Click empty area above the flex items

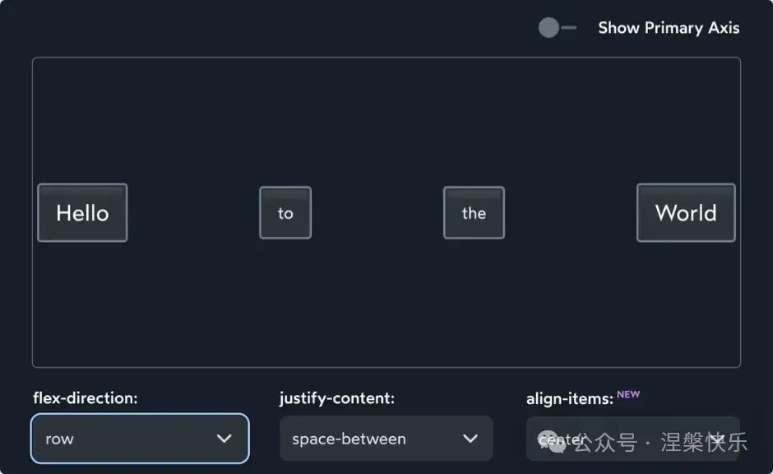386,118
